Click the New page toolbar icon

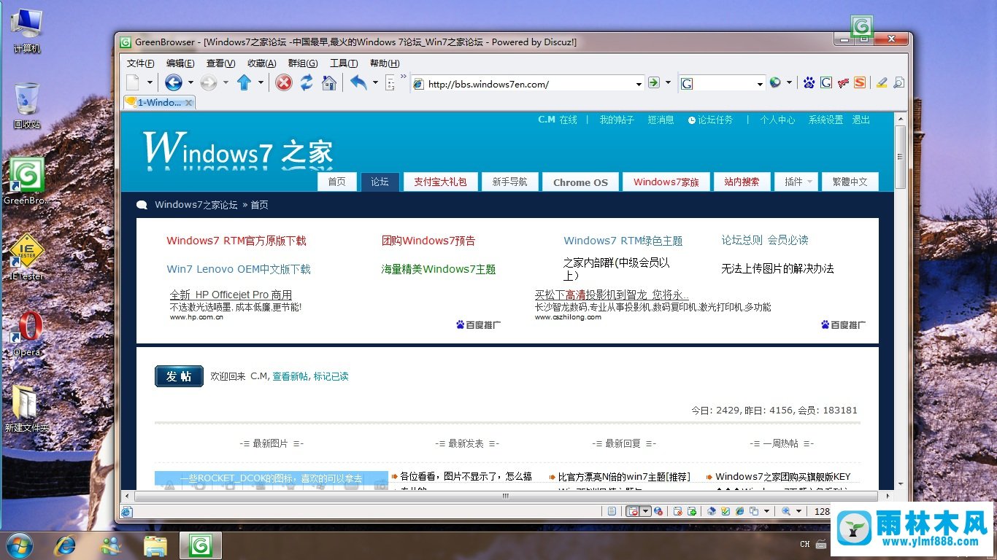[133, 82]
